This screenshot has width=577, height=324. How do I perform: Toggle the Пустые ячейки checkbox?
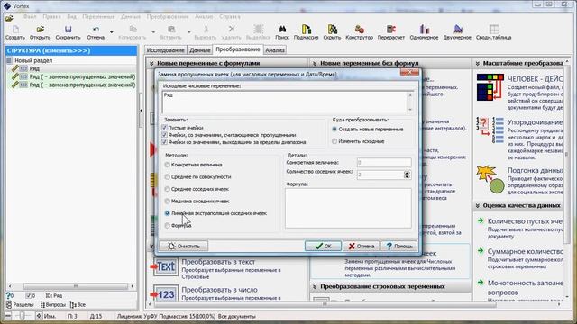coord(164,128)
